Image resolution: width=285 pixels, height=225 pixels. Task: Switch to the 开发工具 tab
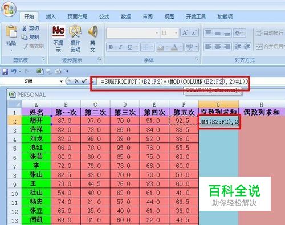tap(196, 17)
